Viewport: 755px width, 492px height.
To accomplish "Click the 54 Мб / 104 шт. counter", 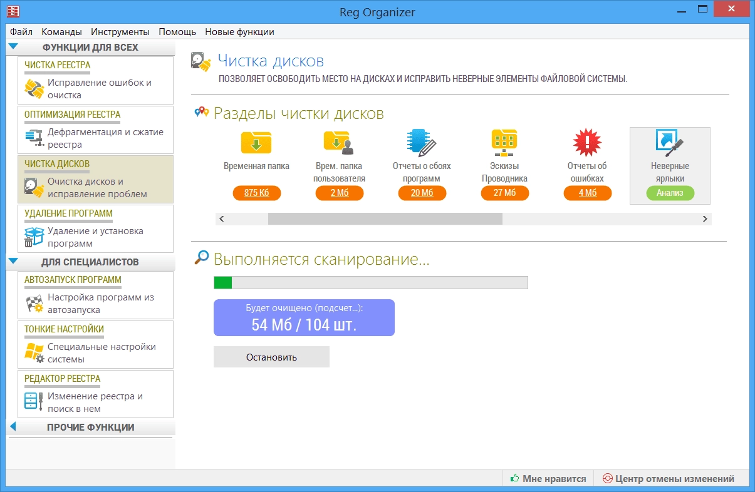I will coord(304,324).
